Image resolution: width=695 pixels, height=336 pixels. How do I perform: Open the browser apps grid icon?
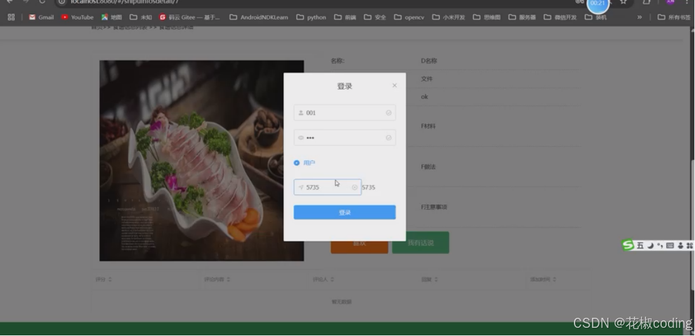11,17
